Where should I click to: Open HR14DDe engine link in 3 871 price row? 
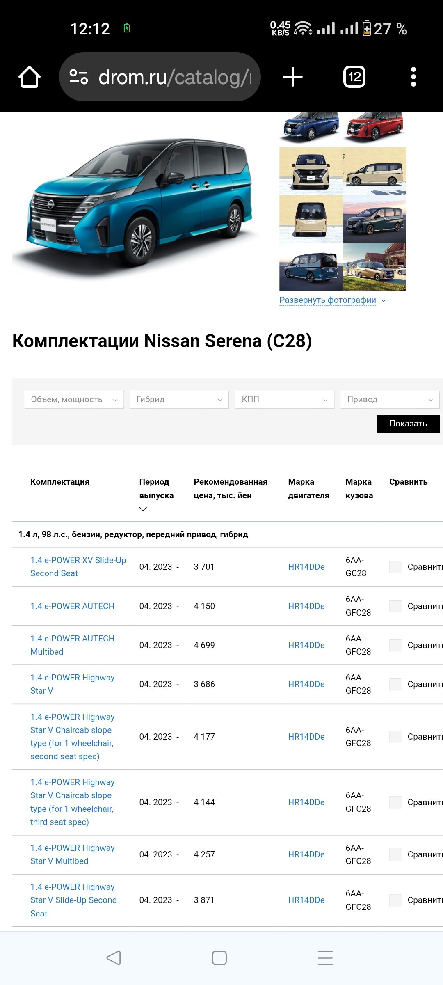pos(306,900)
